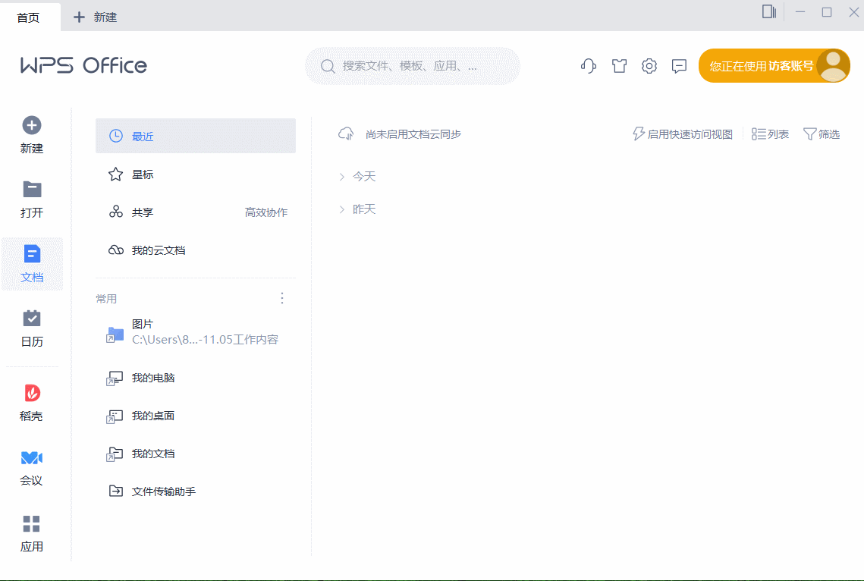Open 我的云文档 cloud documents
The image size is (864, 581).
[196, 250]
